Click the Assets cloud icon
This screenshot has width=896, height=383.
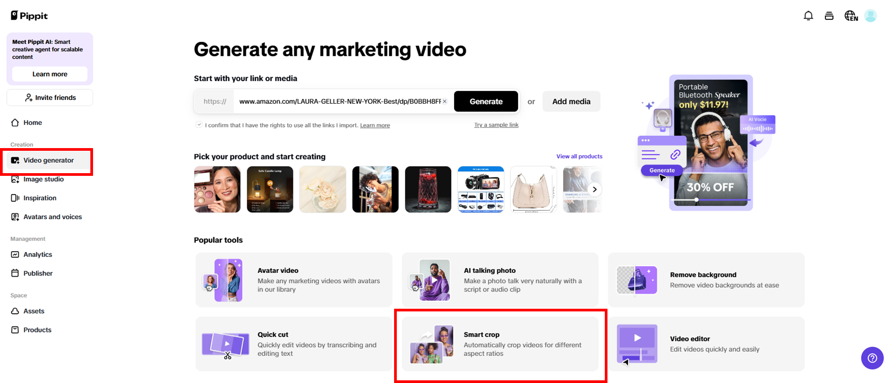tap(15, 311)
